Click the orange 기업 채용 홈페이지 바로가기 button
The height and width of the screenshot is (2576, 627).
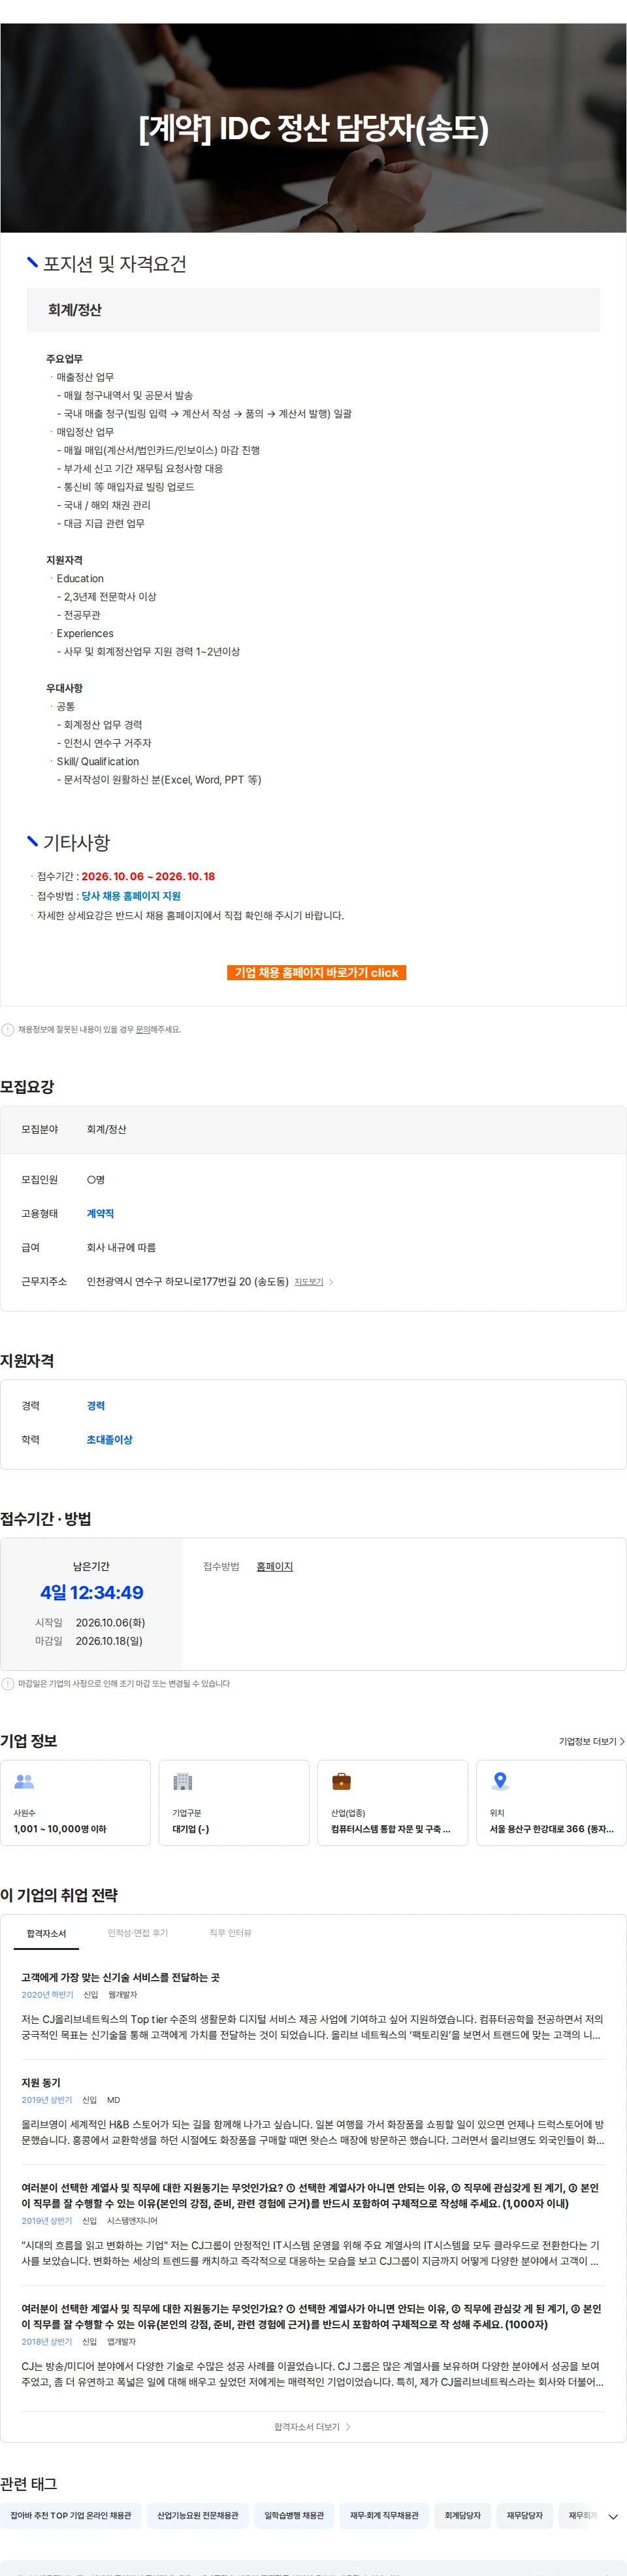click(x=316, y=972)
